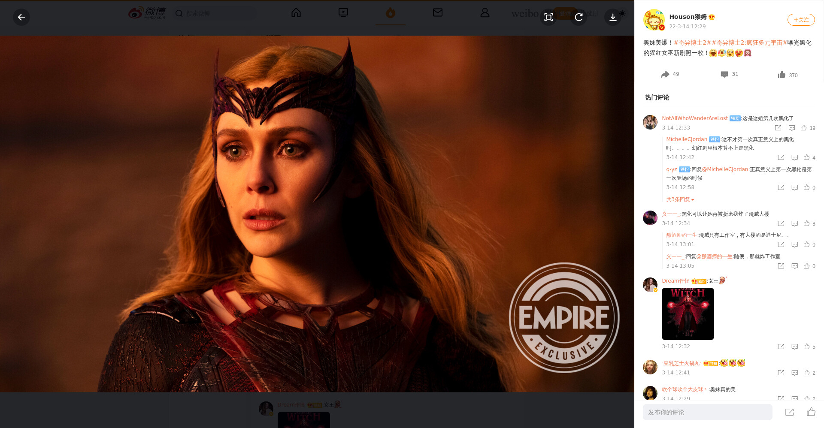Open Dream作怪 user link
The image size is (824, 428).
coord(676,281)
